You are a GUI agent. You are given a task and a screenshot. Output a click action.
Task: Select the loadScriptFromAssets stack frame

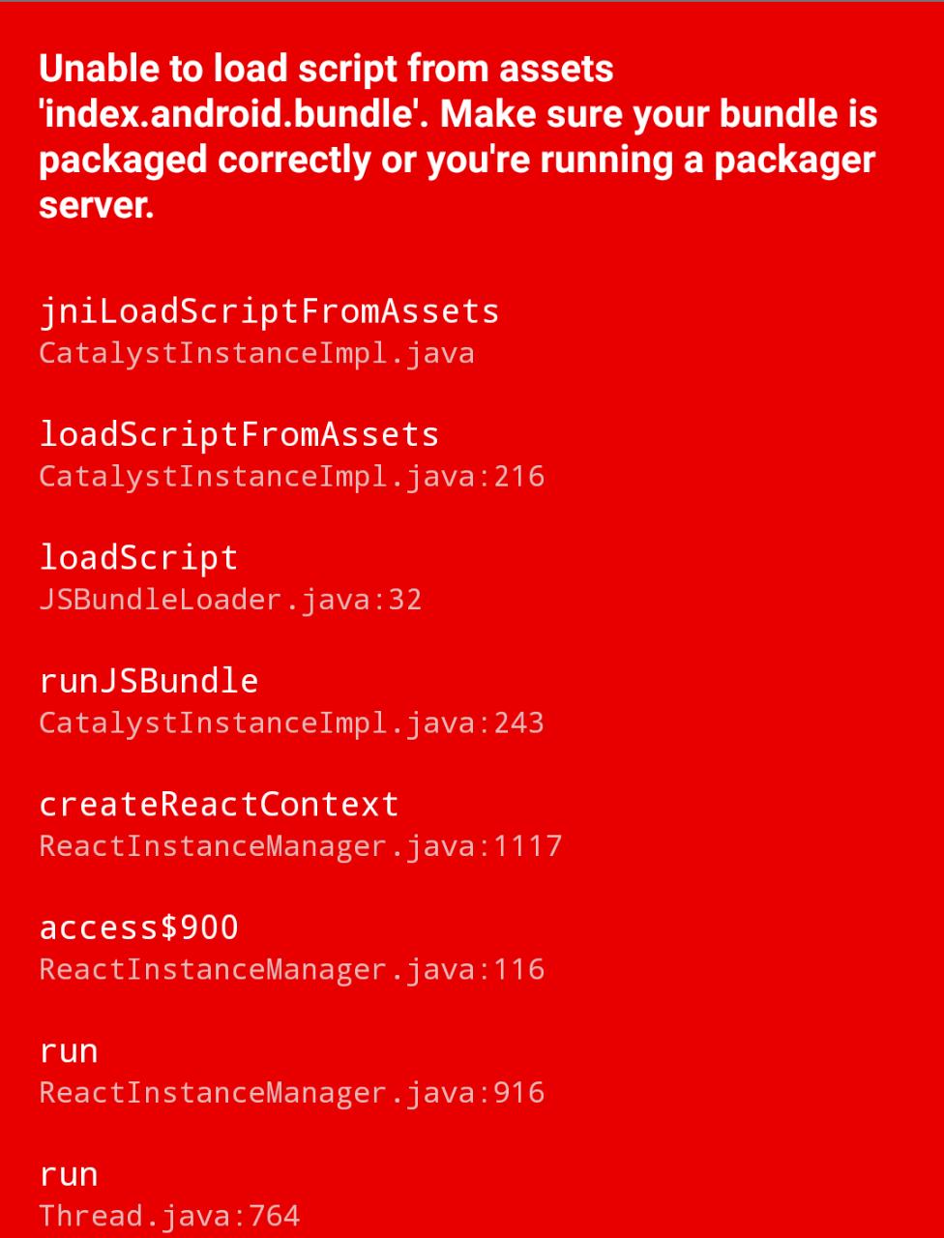click(x=239, y=434)
